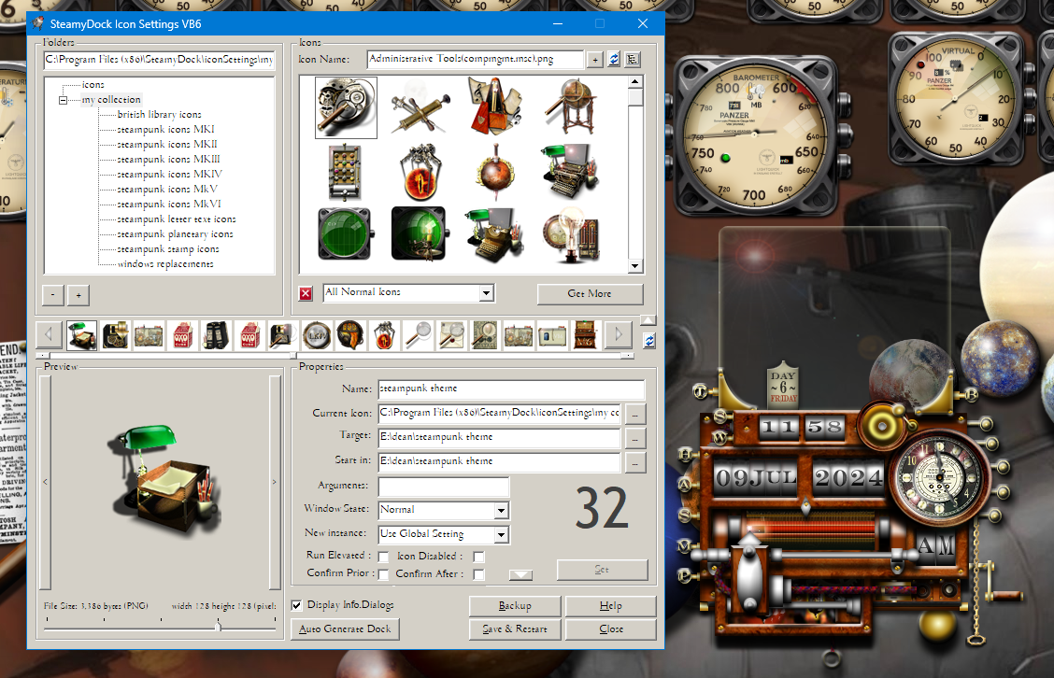Image resolution: width=1054 pixels, height=678 pixels.
Task: Check the Confirm After option
Action: 478,574
